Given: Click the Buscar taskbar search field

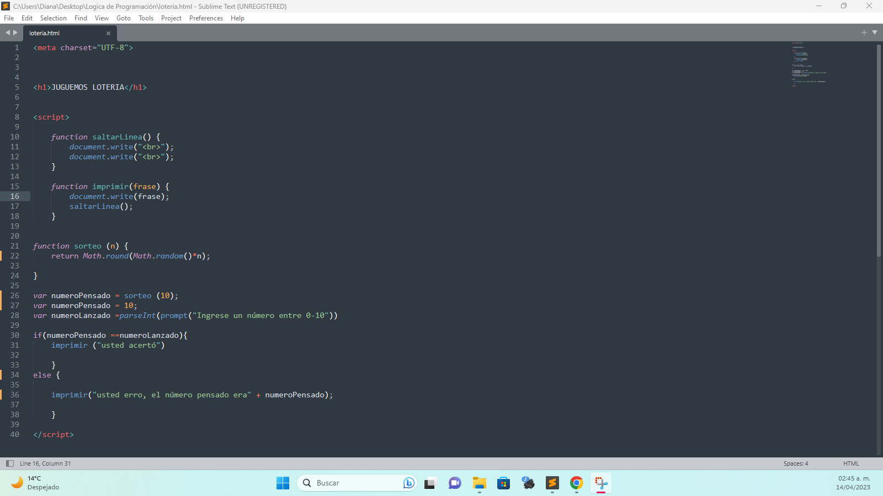Looking at the screenshot, I should 356,483.
